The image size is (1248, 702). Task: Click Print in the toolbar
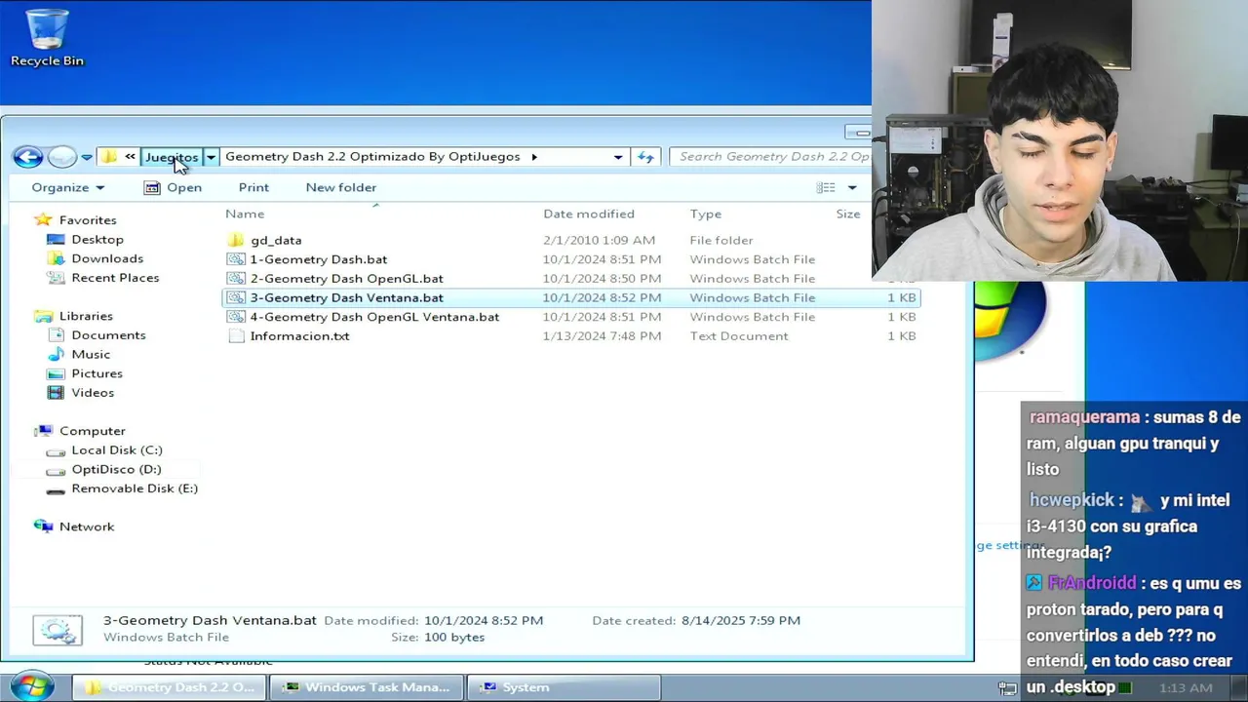[x=253, y=187]
